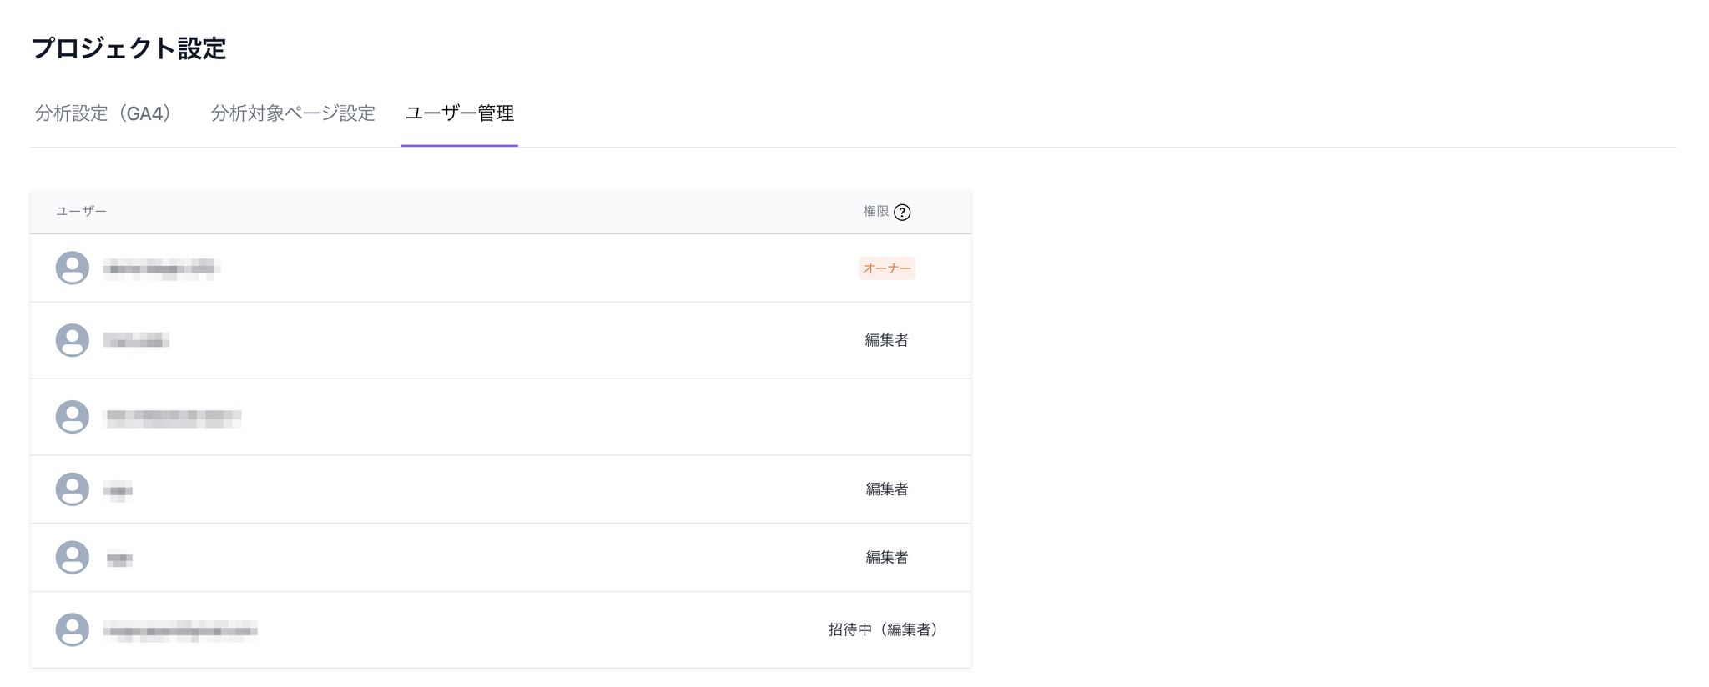The image size is (1709, 687).
Task: Select the ユーザー管理 tab
Action: tap(459, 113)
